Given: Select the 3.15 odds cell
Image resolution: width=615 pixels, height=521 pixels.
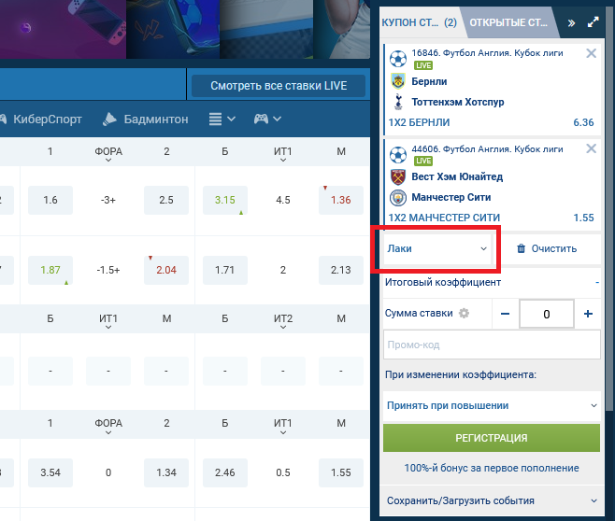Looking at the screenshot, I should [x=224, y=200].
